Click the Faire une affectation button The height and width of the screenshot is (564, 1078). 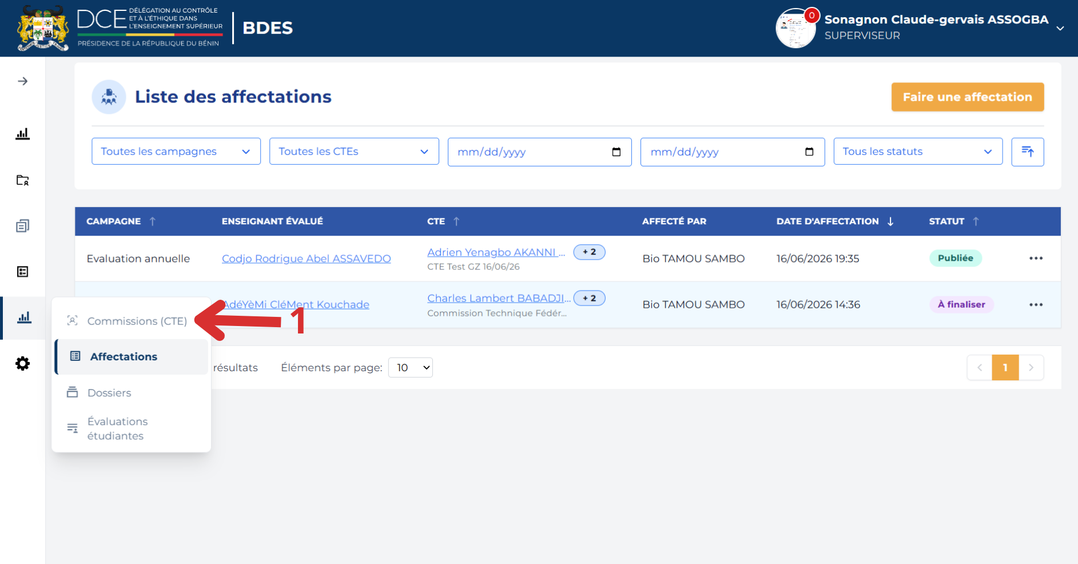(967, 97)
